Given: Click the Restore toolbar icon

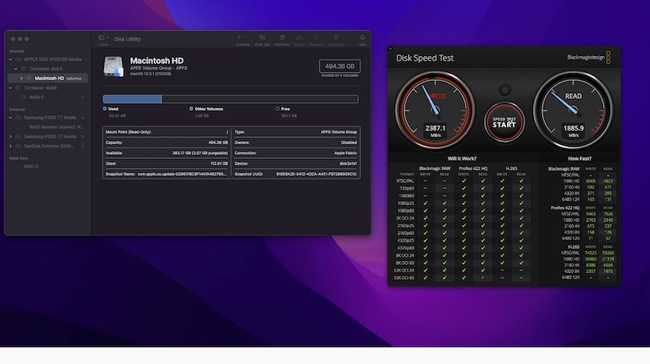Looking at the screenshot, I should click(316, 37).
